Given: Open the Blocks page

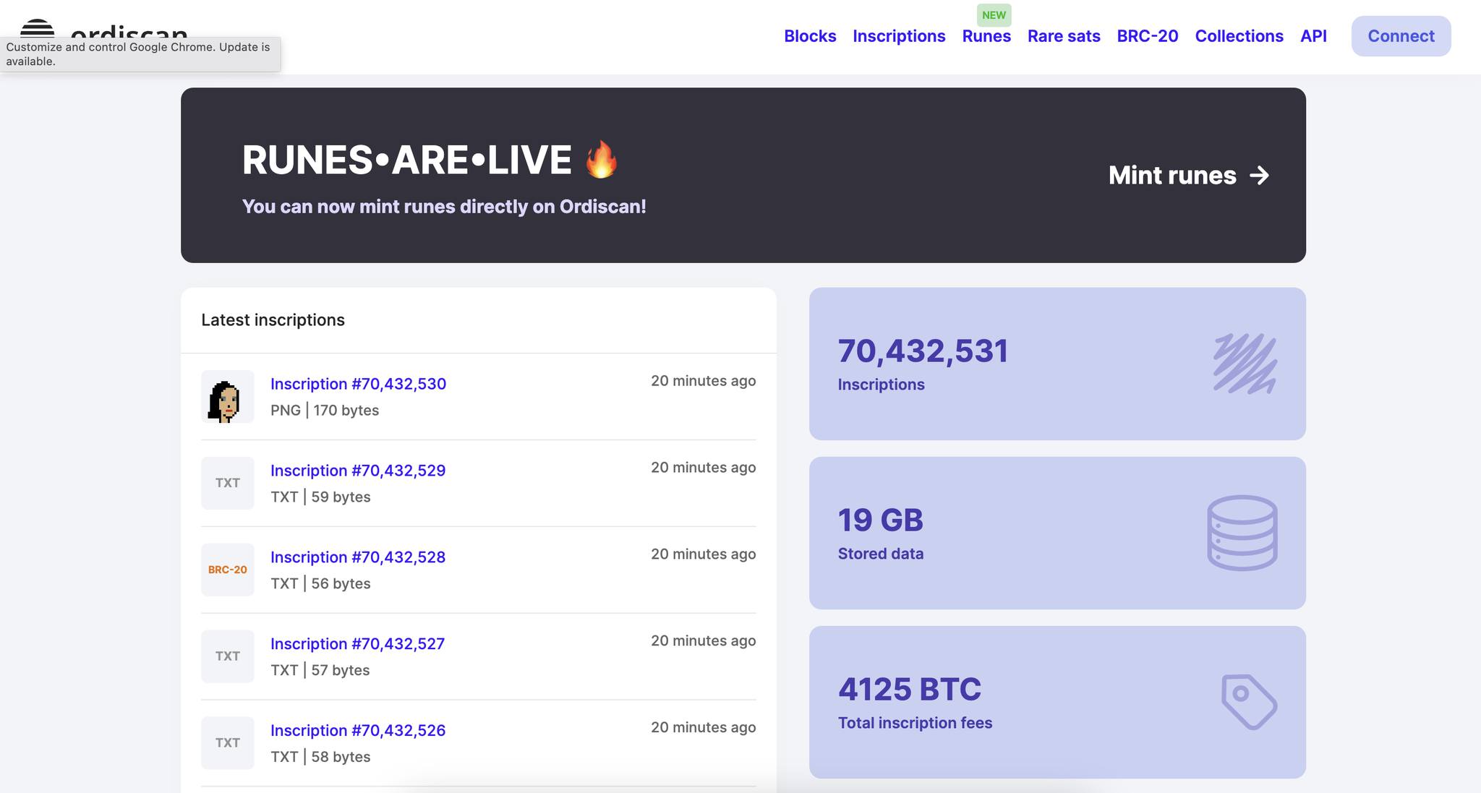Looking at the screenshot, I should click(x=810, y=36).
